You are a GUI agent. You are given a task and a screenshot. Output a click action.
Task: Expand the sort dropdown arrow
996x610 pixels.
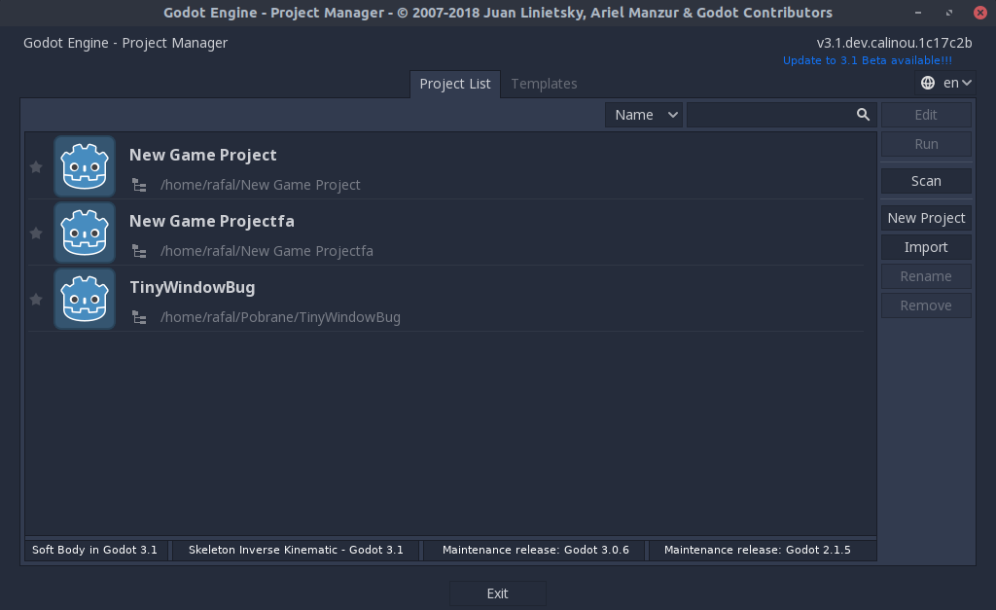tap(672, 114)
